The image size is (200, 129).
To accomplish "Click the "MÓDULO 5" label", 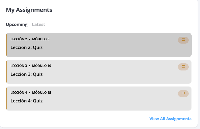I will (x=41, y=39).
